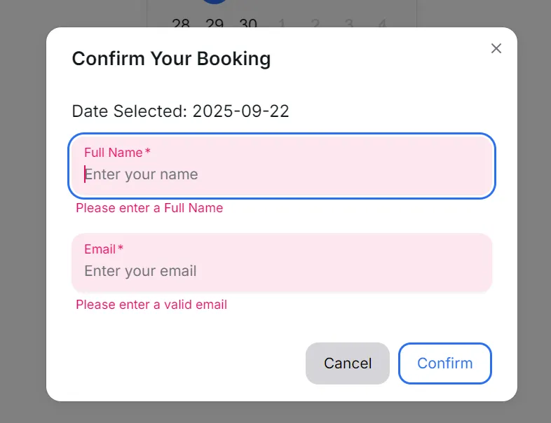Pick greyed-out day 1 of next month
Viewport: 551px width, 423px height.
(x=282, y=25)
